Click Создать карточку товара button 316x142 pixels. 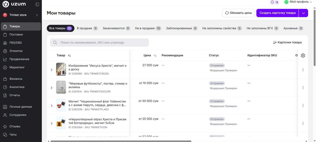(x=277, y=13)
